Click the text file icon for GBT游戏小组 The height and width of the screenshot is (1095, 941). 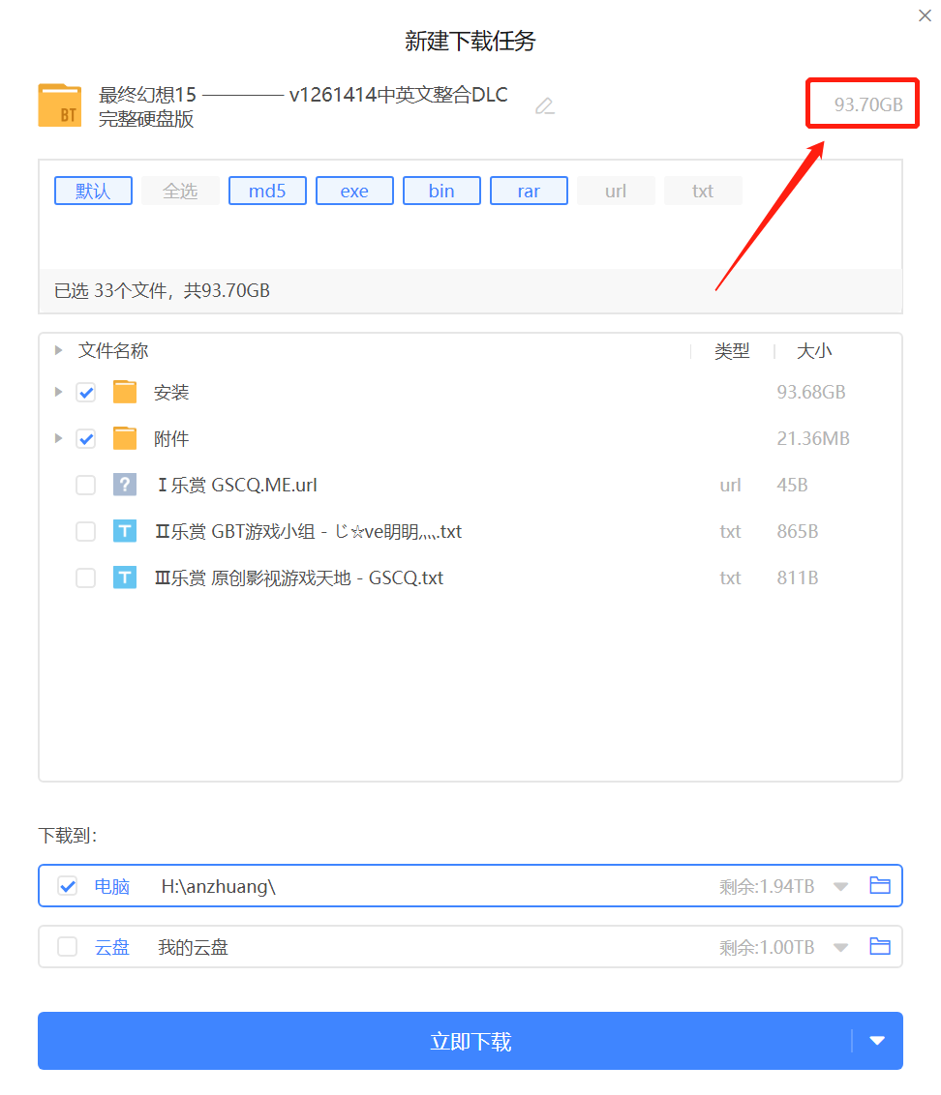125,531
